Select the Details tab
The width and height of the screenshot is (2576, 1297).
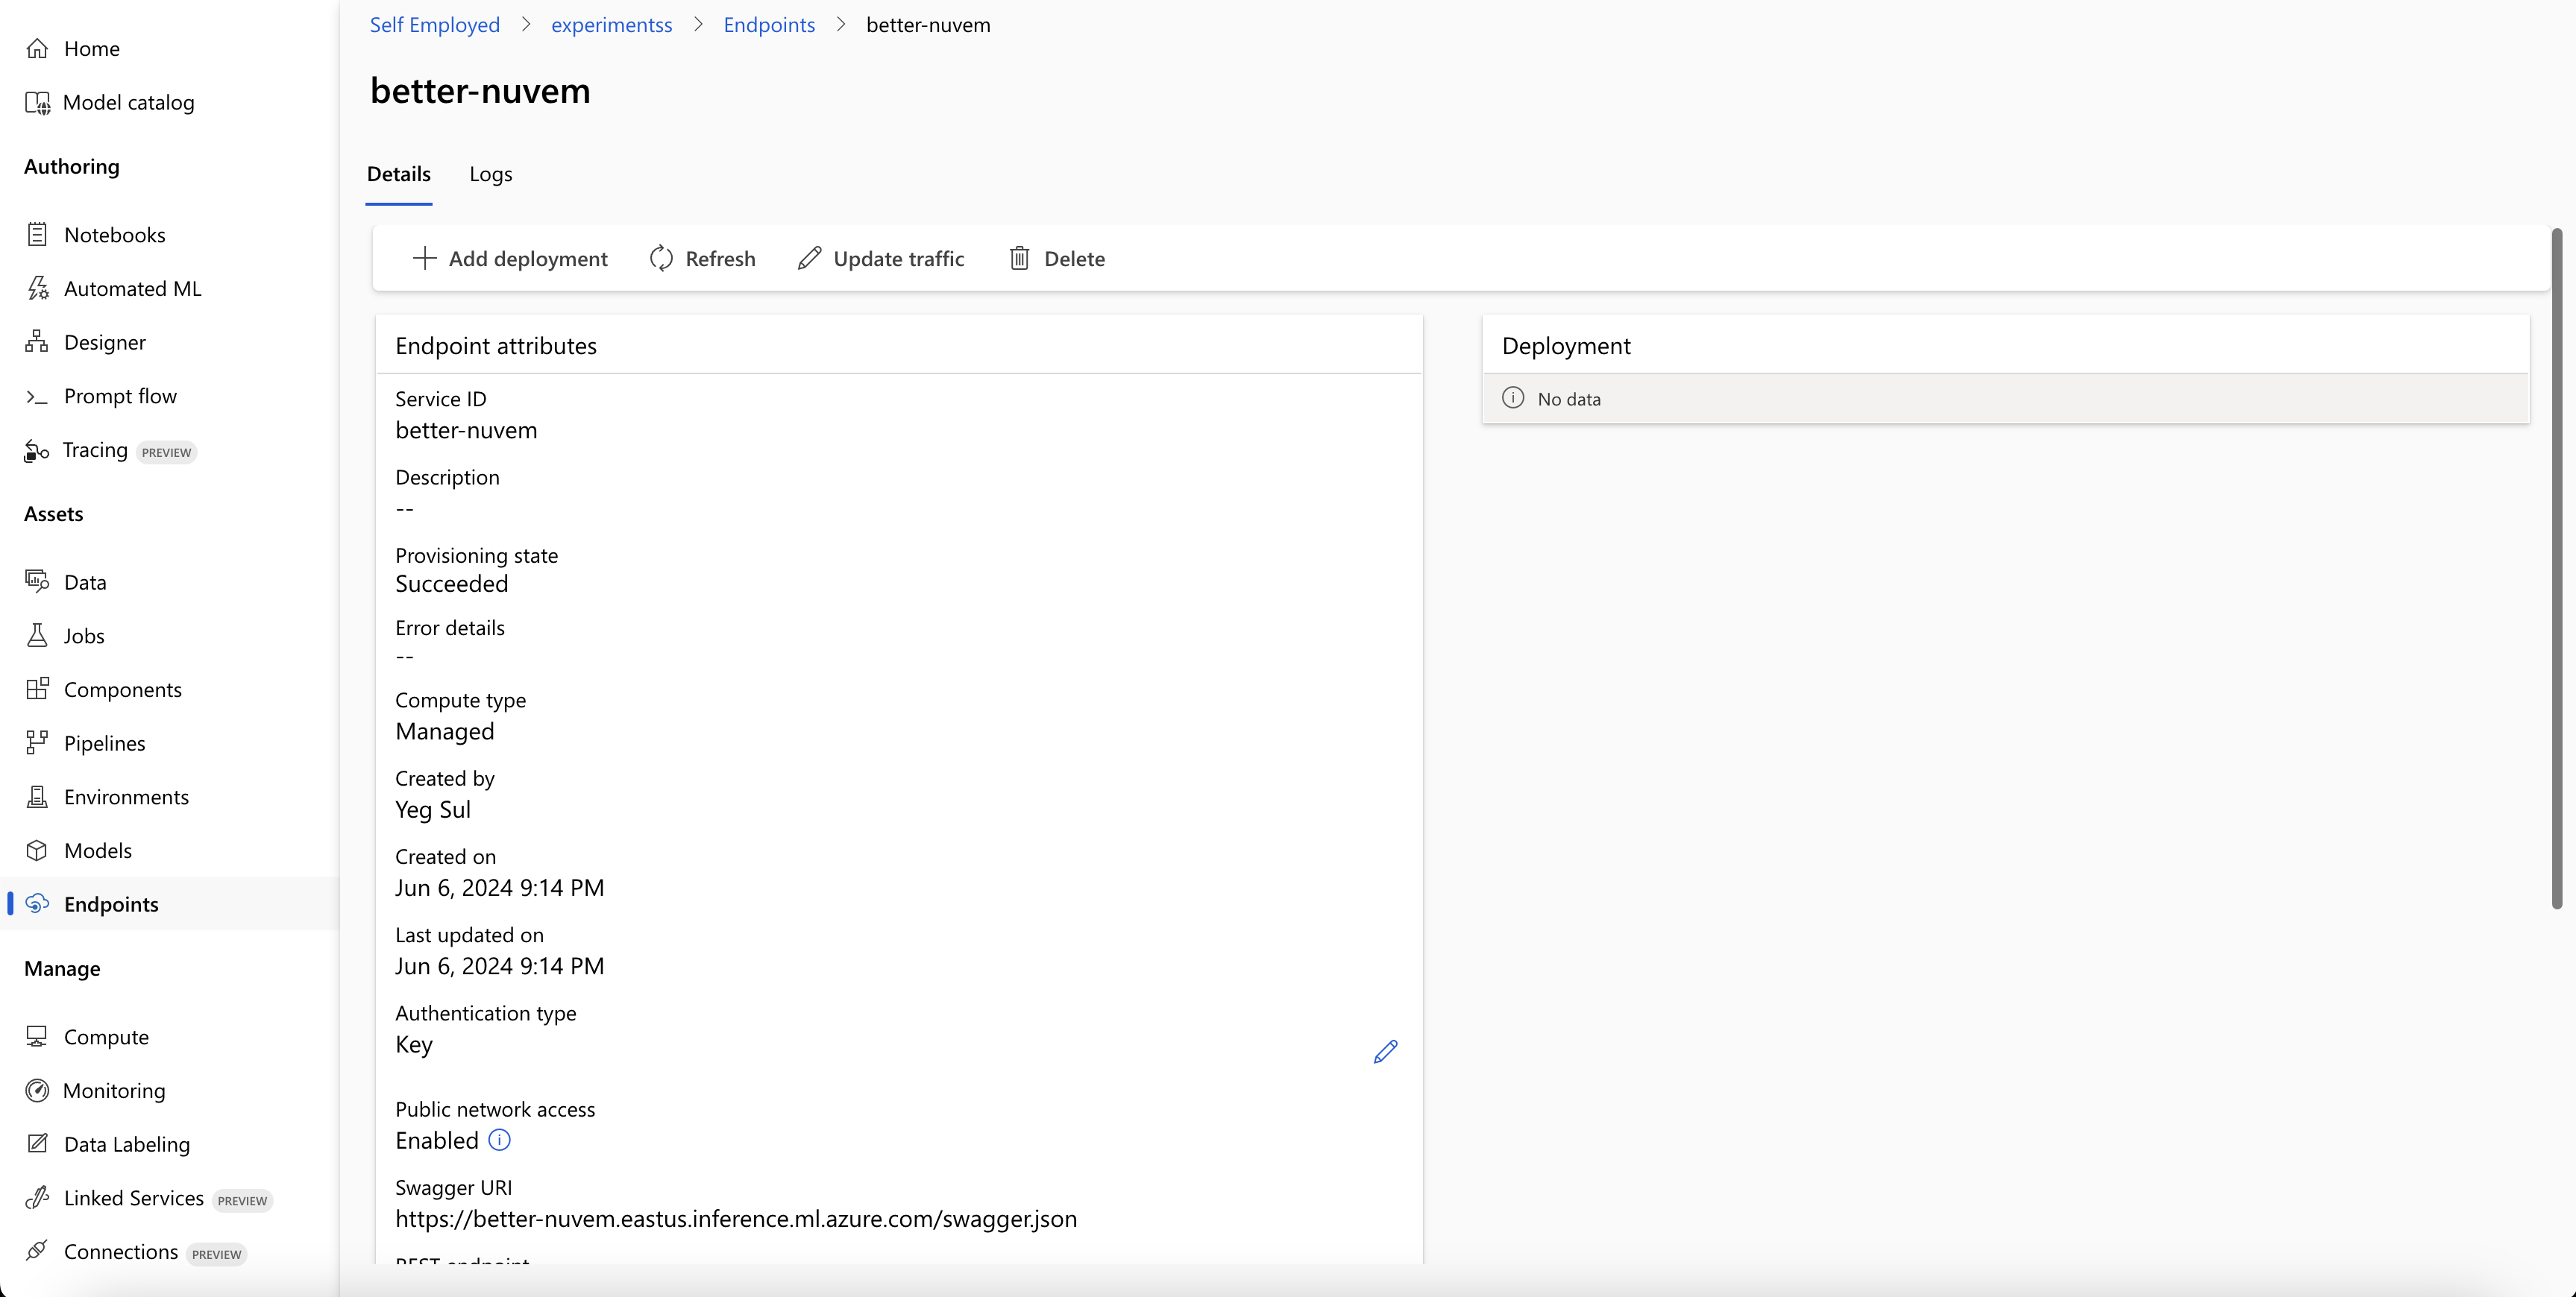(x=398, y=174)
